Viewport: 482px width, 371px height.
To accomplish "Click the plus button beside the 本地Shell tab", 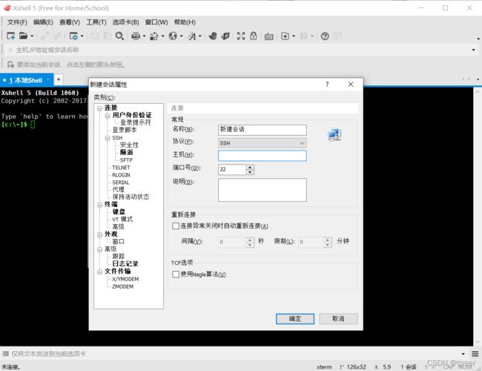I will (x=58, y=79).
